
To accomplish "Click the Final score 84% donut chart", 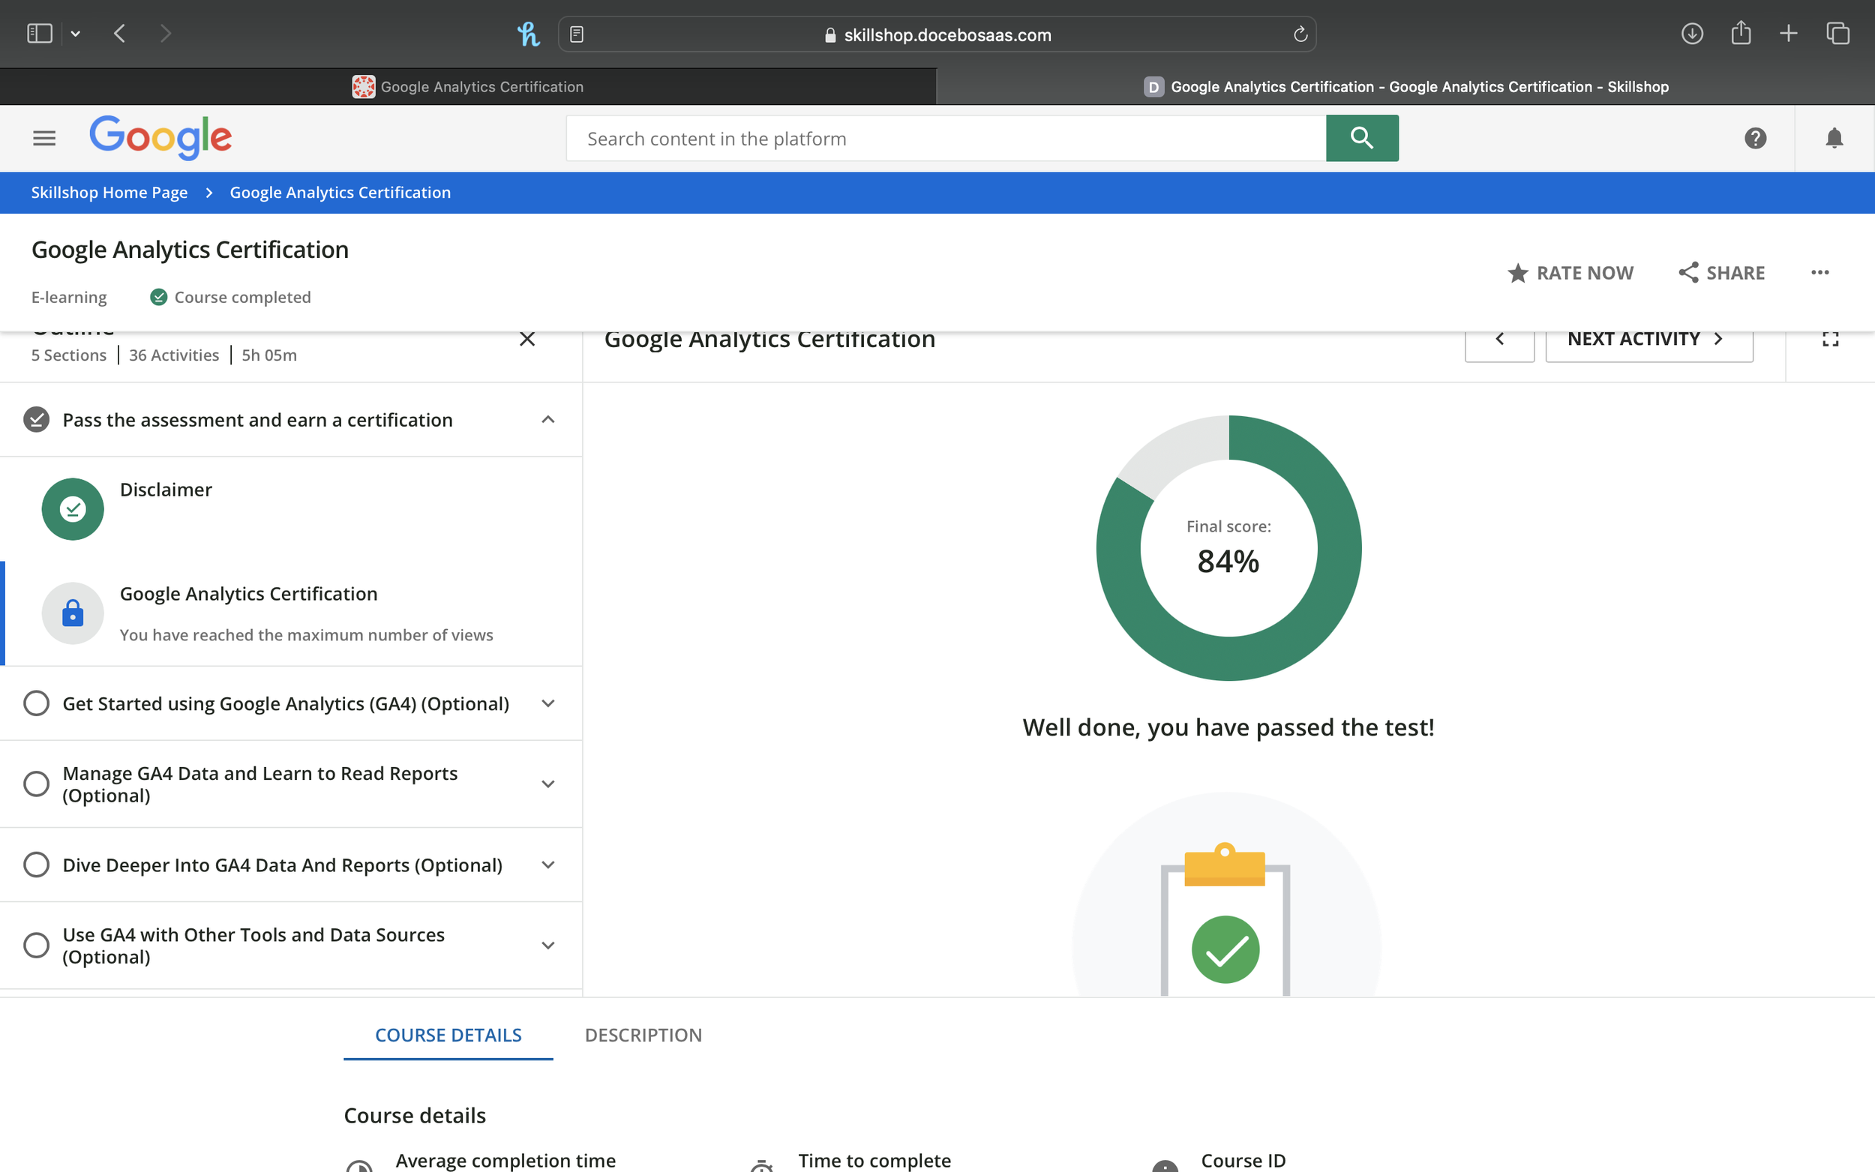I will pos(1228,548).
